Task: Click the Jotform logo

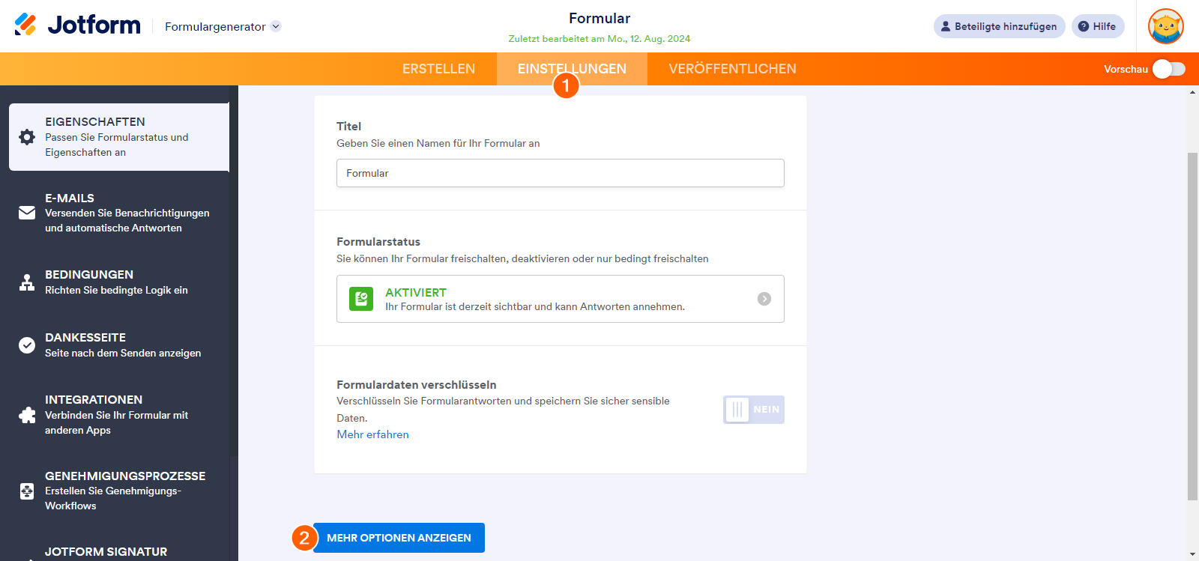Action: coord(78,25)
